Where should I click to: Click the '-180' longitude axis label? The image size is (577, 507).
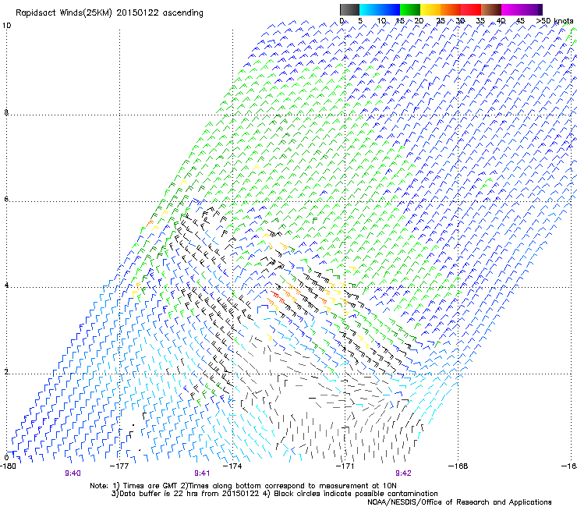point(8,466)
